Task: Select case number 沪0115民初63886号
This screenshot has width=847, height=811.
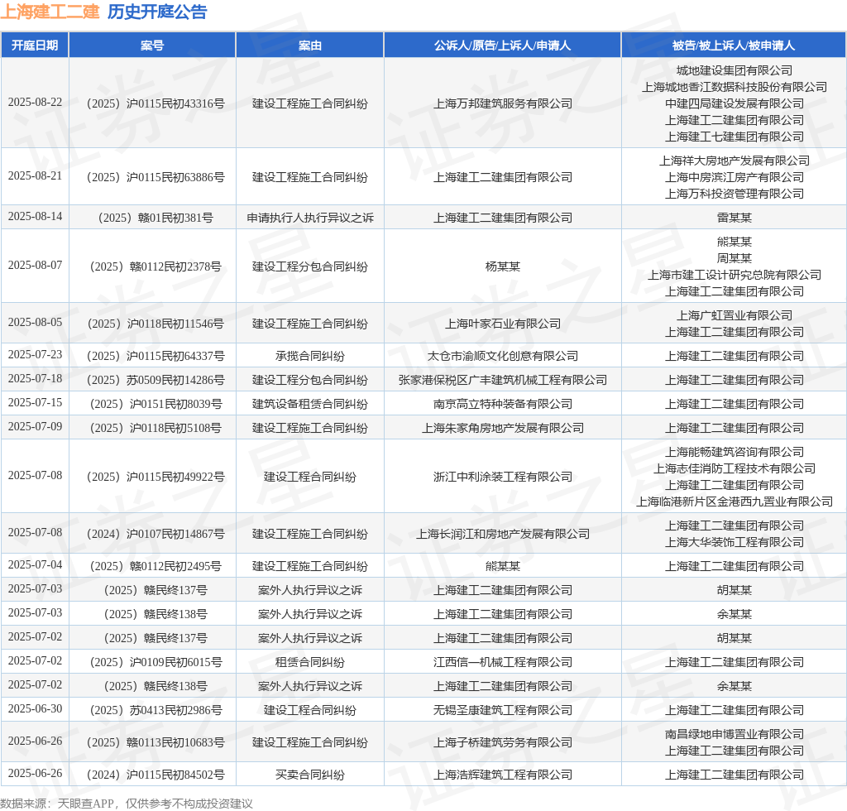Action: coord(156,177)
